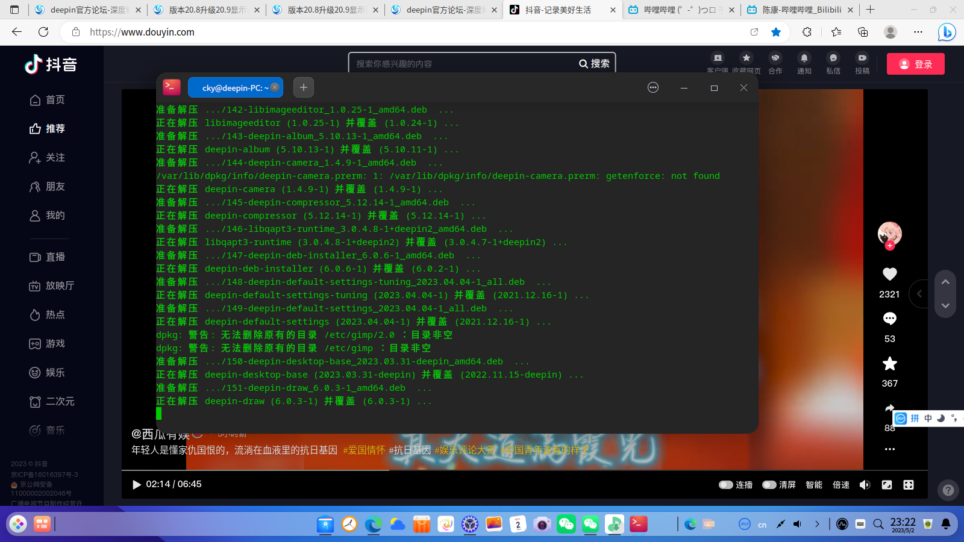
Task: Favorite the video using the star icon
Action: 889,363
